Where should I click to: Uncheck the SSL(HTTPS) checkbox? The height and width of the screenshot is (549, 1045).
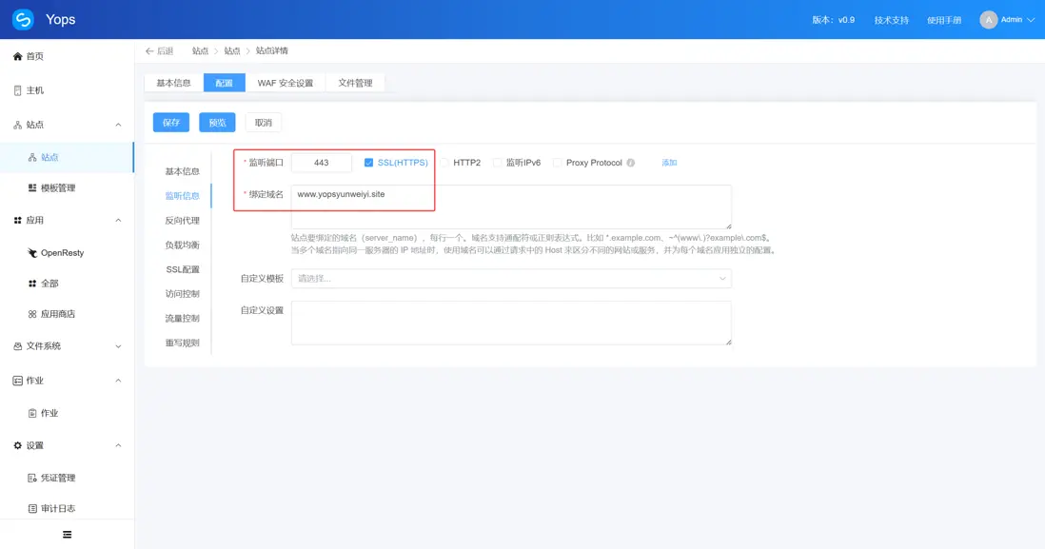(368, 164)
